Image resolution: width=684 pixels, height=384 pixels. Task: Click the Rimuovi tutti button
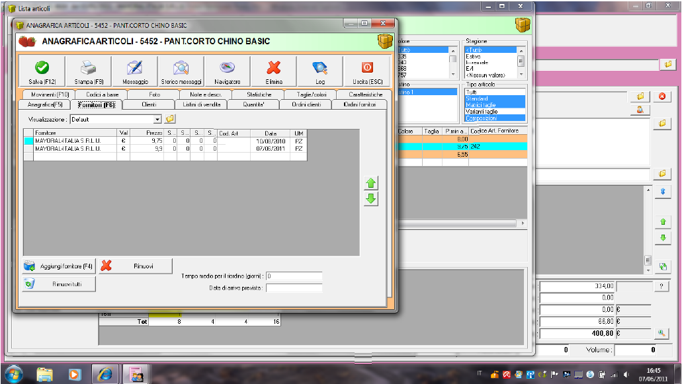coord(58,284)
